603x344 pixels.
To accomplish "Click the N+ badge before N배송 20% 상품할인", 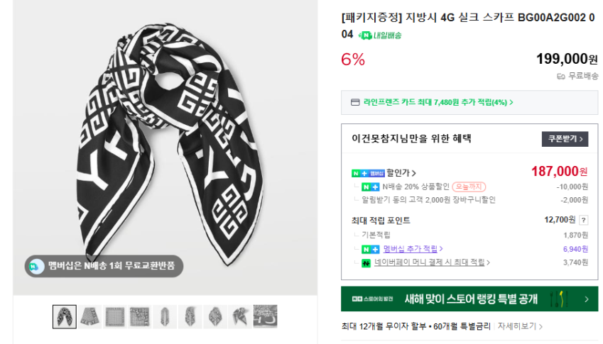I will click(x=370, y=187).
